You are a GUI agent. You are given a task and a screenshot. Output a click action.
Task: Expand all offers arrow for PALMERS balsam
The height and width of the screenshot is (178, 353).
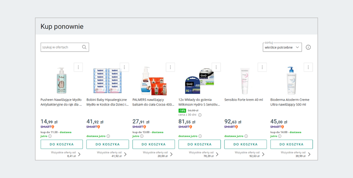pyautogui.click(x=171, y=154)
